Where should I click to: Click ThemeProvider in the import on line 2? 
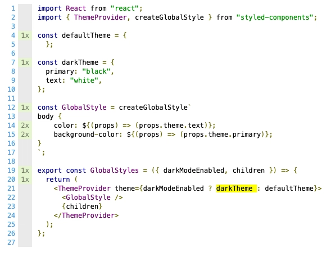click(100, 17)
